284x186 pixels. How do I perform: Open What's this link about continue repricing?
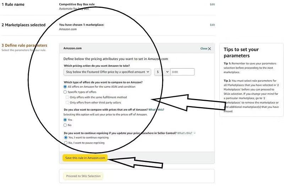[185, 133]
